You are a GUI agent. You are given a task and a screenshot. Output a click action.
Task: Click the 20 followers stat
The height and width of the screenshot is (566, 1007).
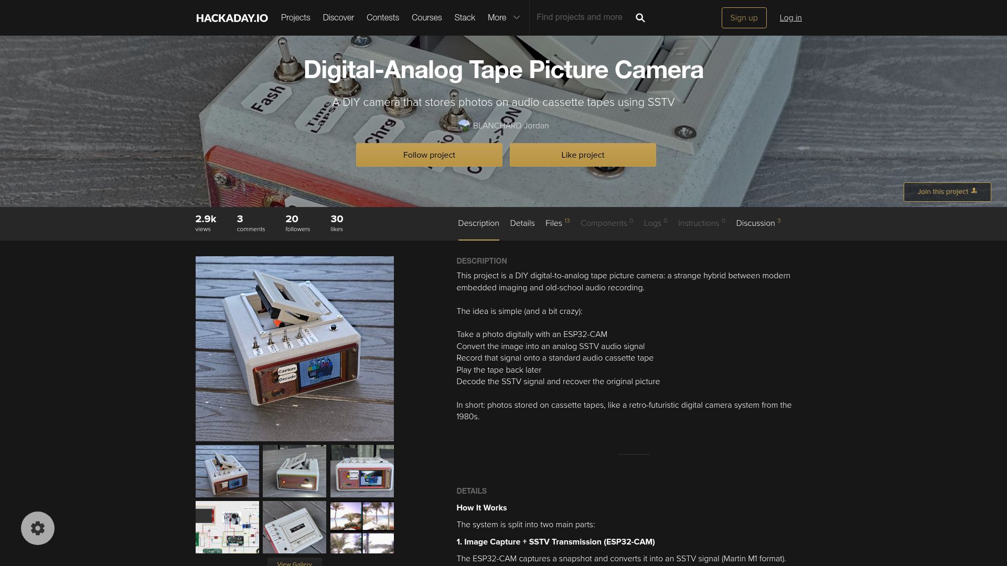click(x=297, y=223)
